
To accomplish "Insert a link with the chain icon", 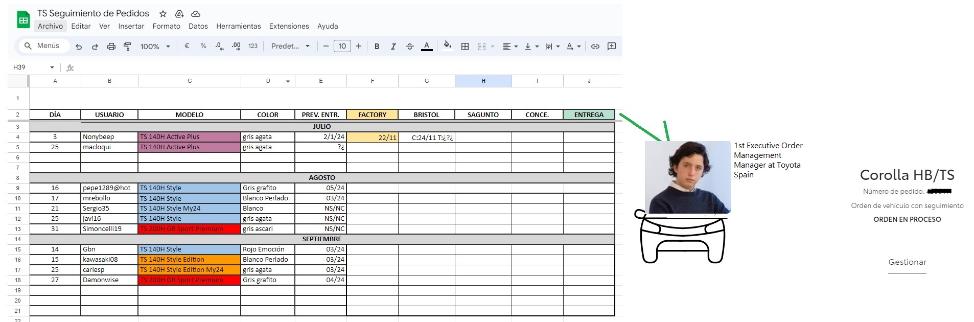I will click(x=595, y=47).
